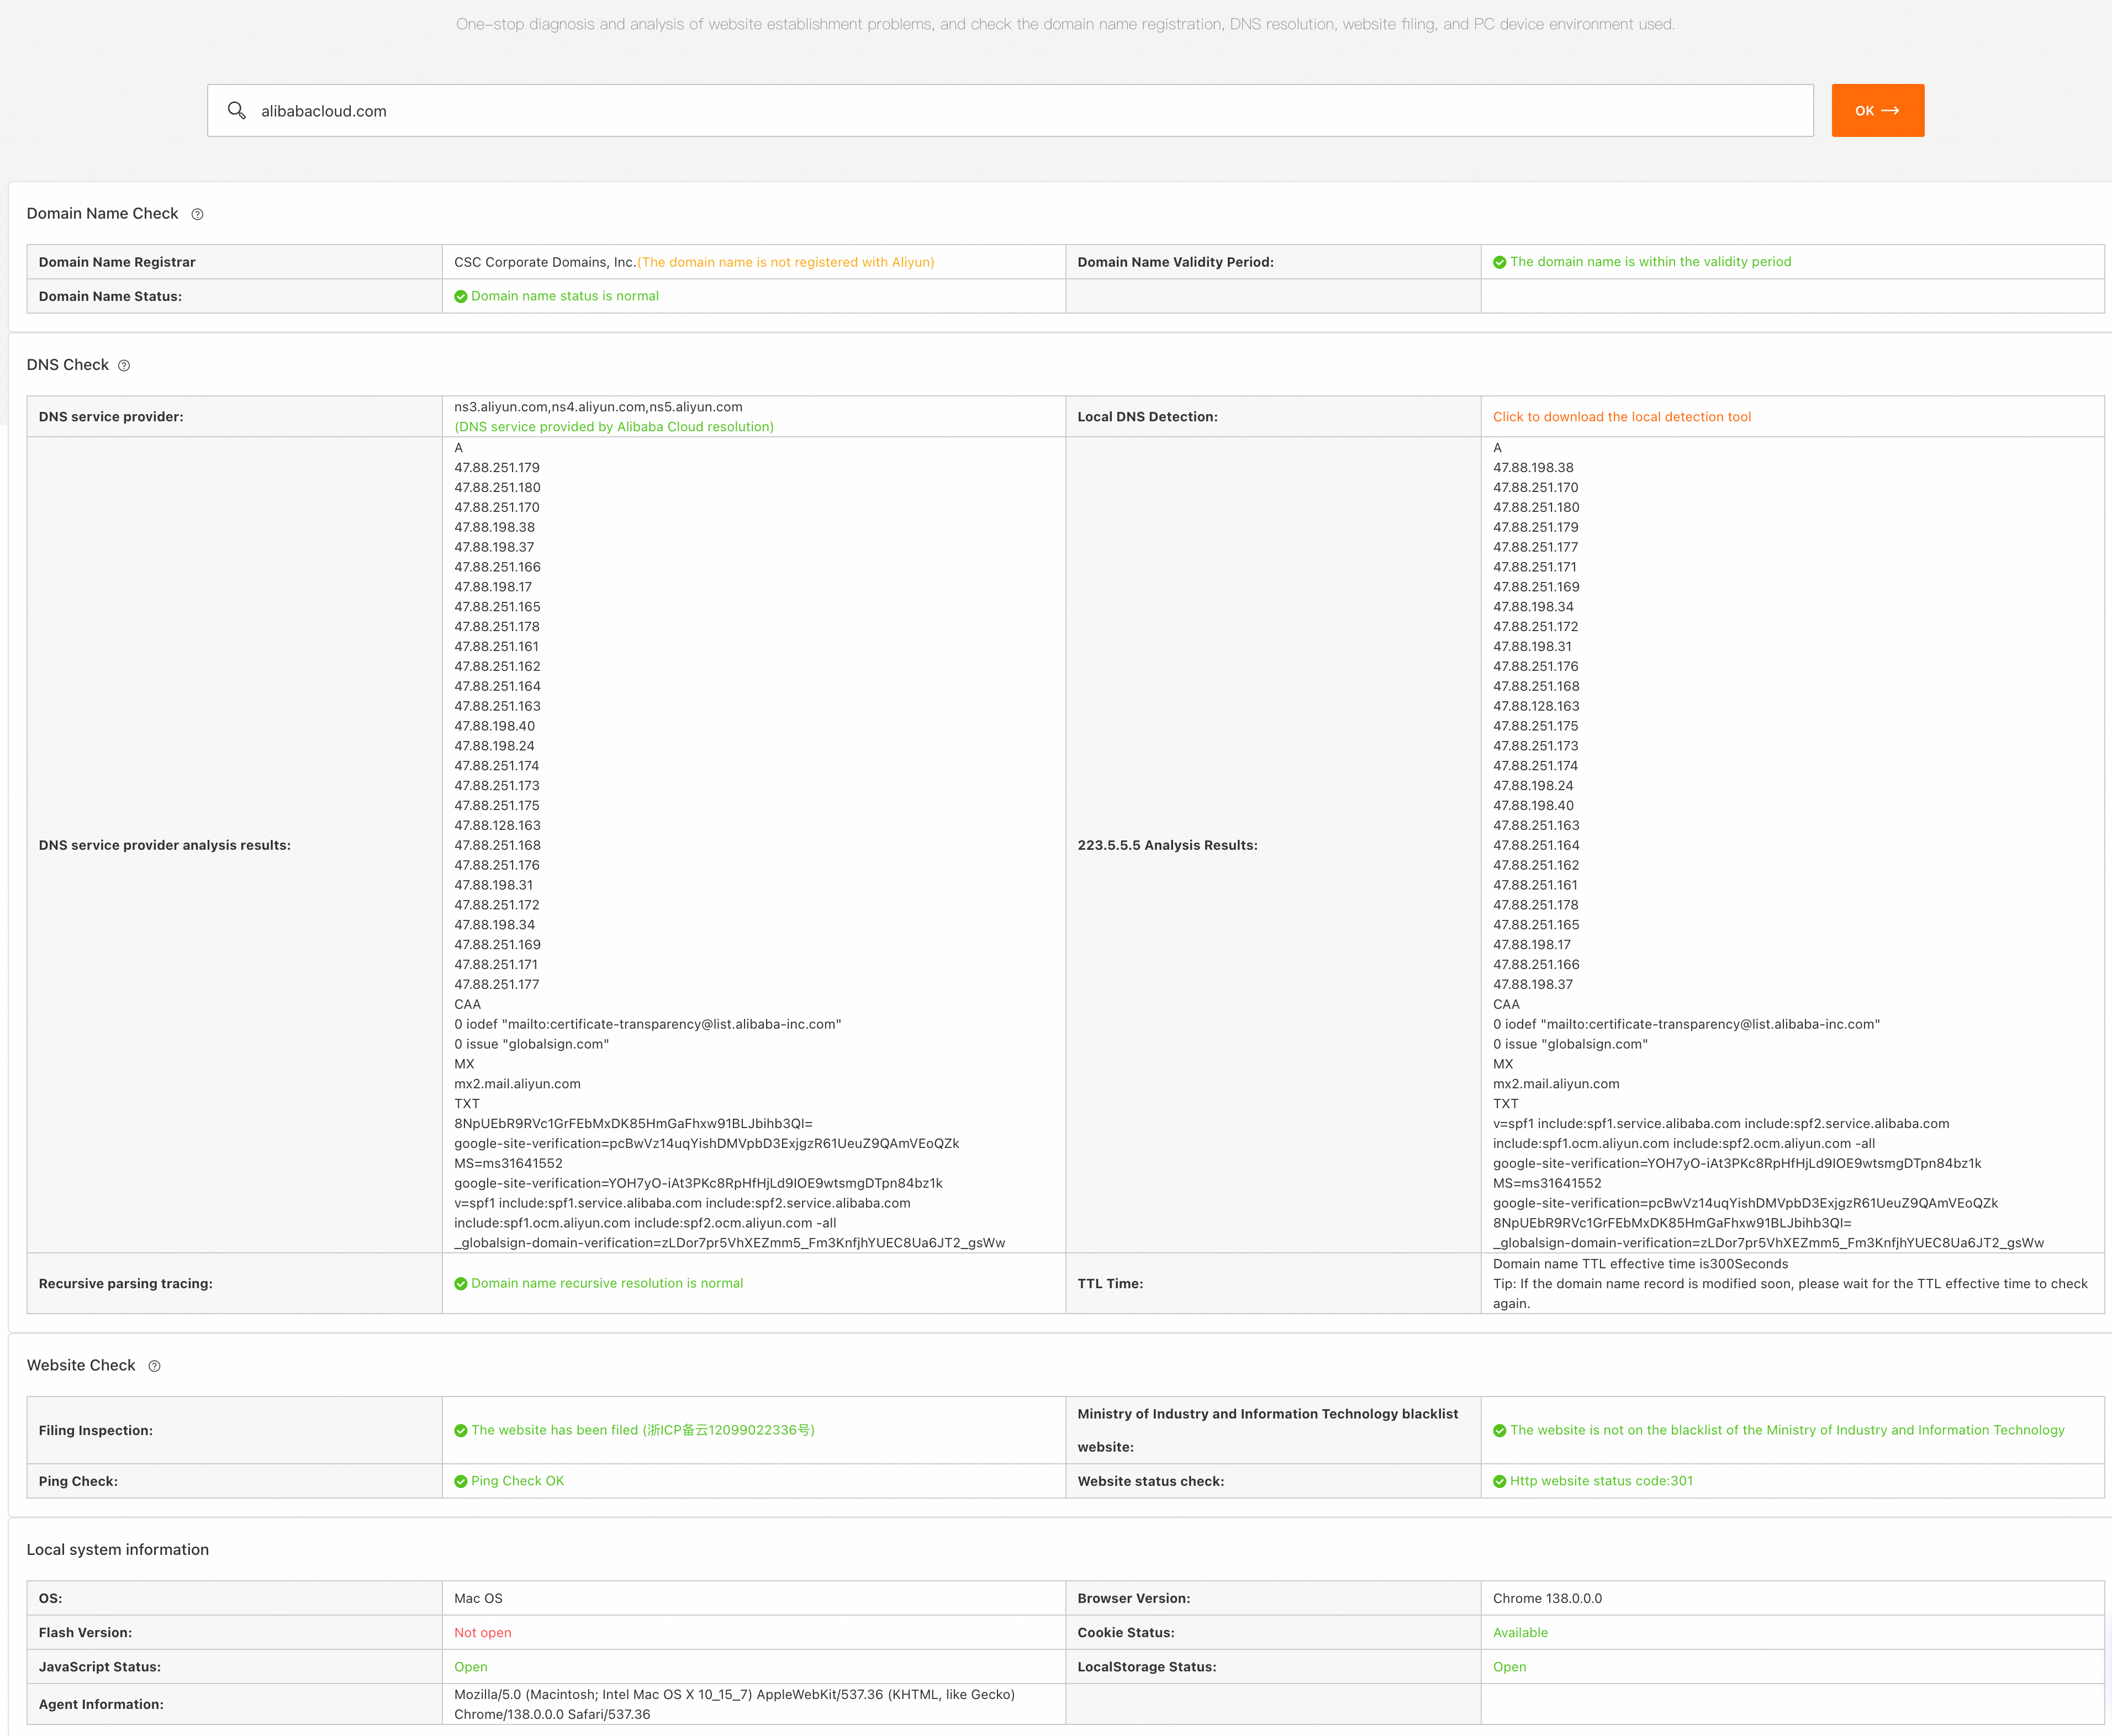The image size is (2112, 1736).
Task: Click green check icon for recursive resolution
Action: (461, 1284)
